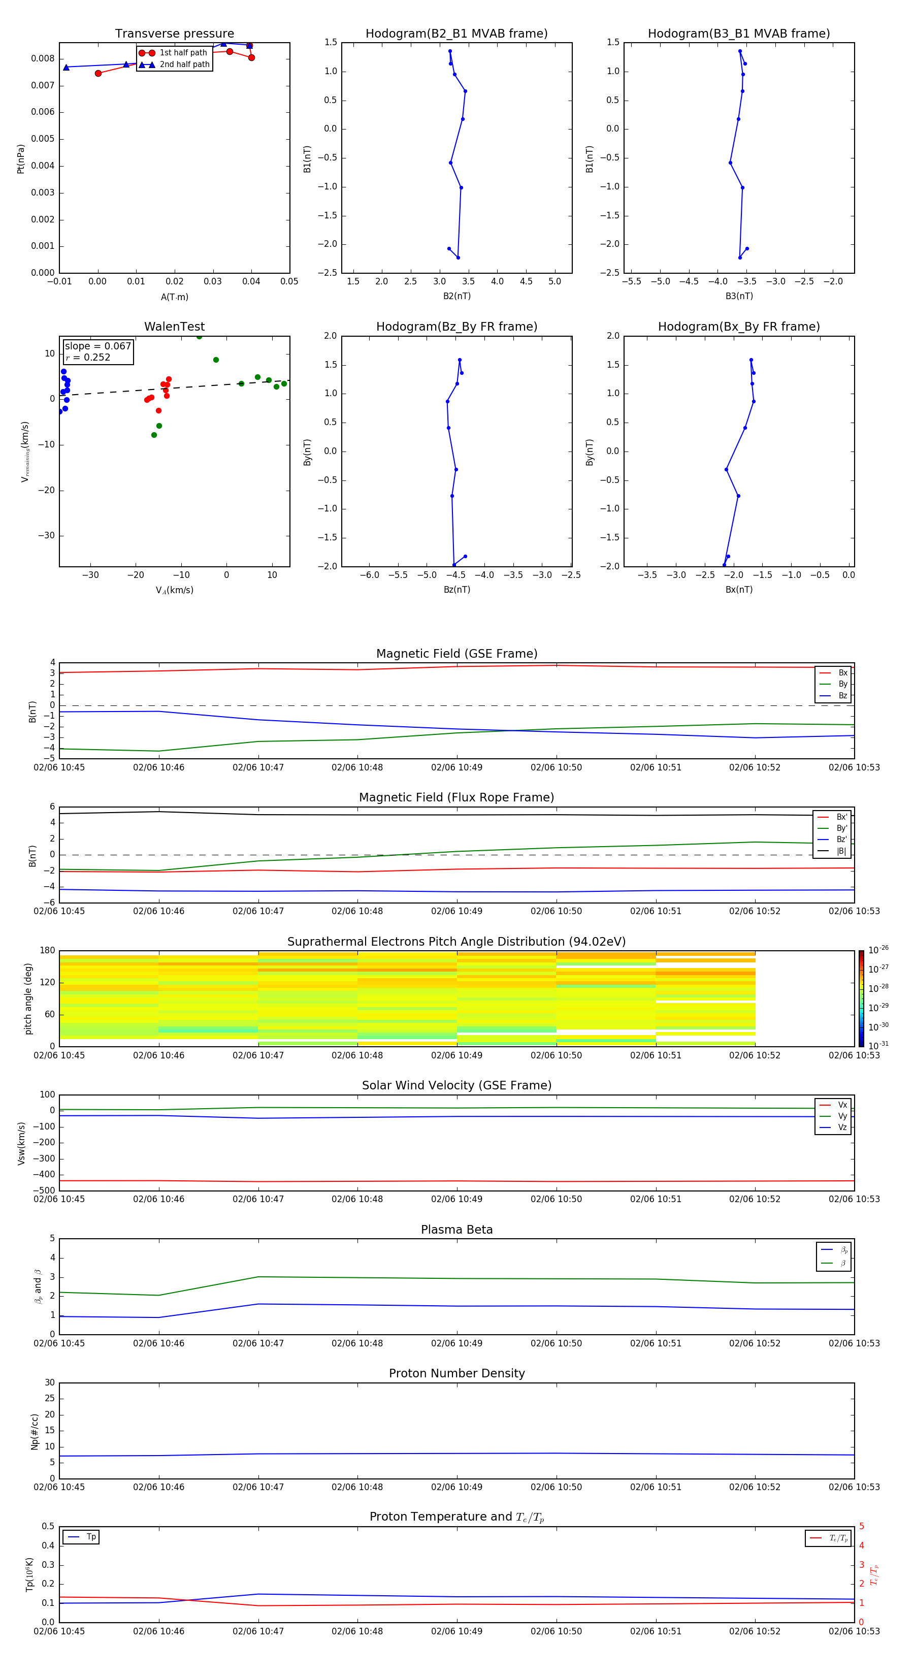The width and height of the screenshot is (914, 1676).
Task: Click the 'By' entry in GSE legend
Action: (x=833, y=684)
